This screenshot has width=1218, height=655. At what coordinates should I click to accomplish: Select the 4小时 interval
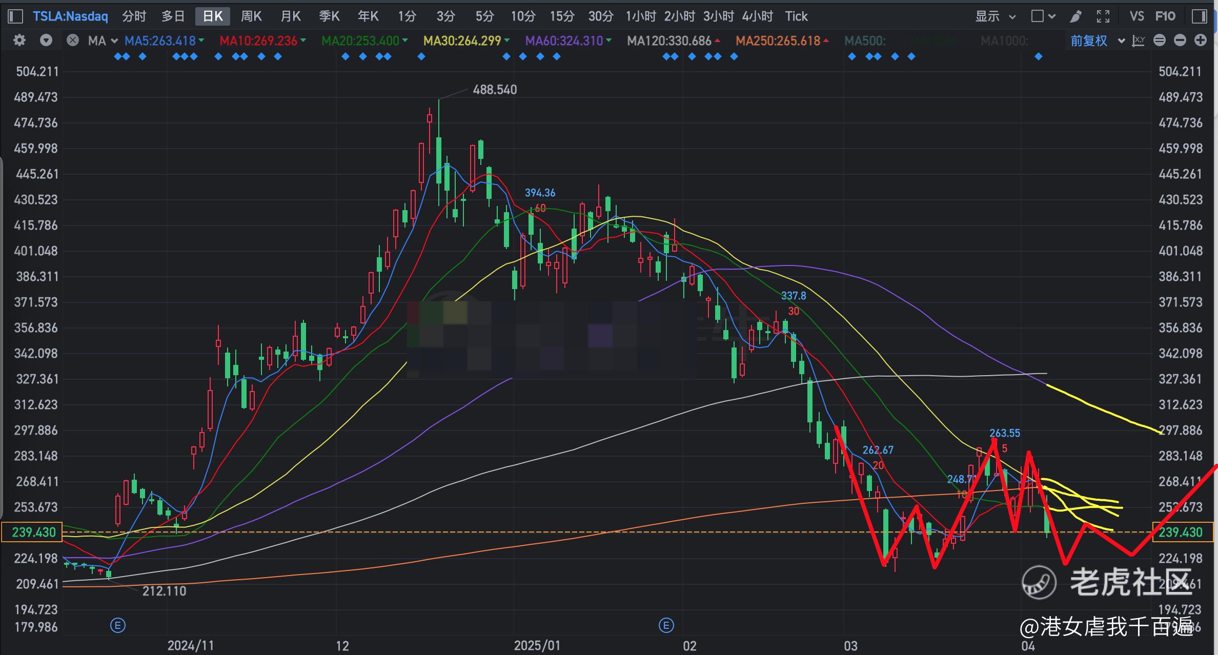758,16
